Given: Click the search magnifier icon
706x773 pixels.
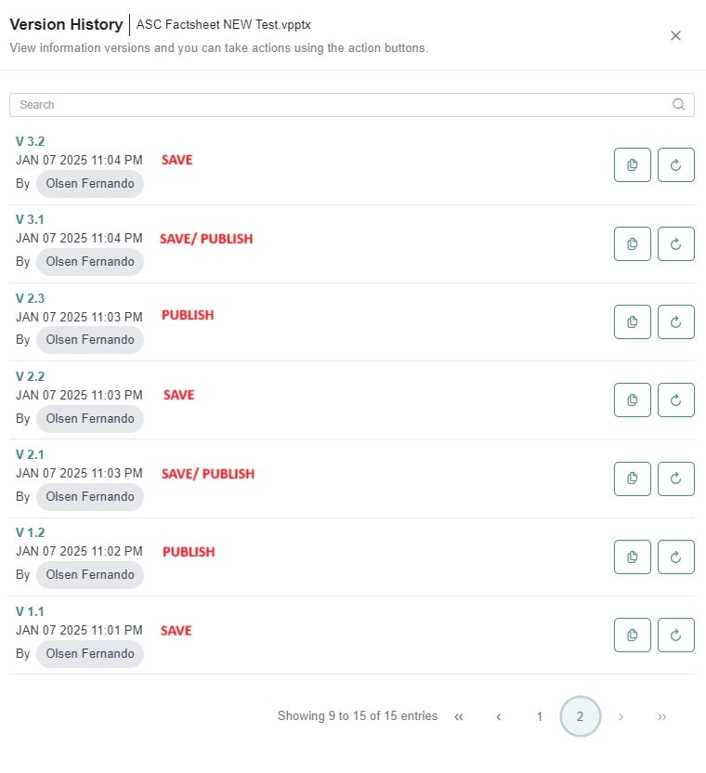Looking at the screenshot, I should [679, 104].
